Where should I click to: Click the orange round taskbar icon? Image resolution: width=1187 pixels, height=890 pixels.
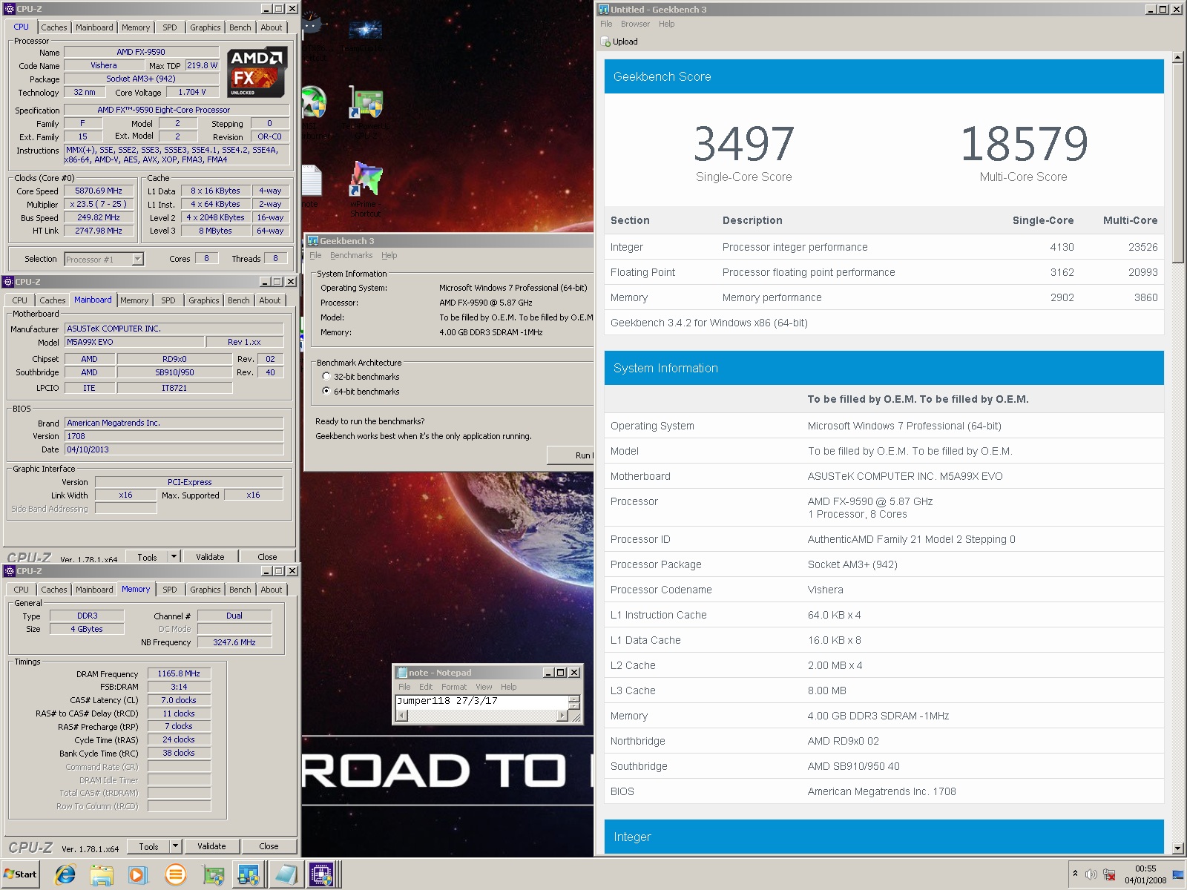[x=175, y=875]
